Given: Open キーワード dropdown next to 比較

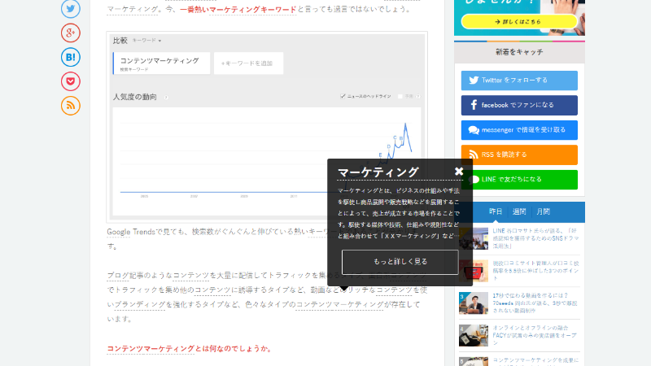Looking at the screenshot, I should 146,40.
